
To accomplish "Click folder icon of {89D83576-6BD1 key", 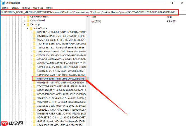I will [34, 90].
